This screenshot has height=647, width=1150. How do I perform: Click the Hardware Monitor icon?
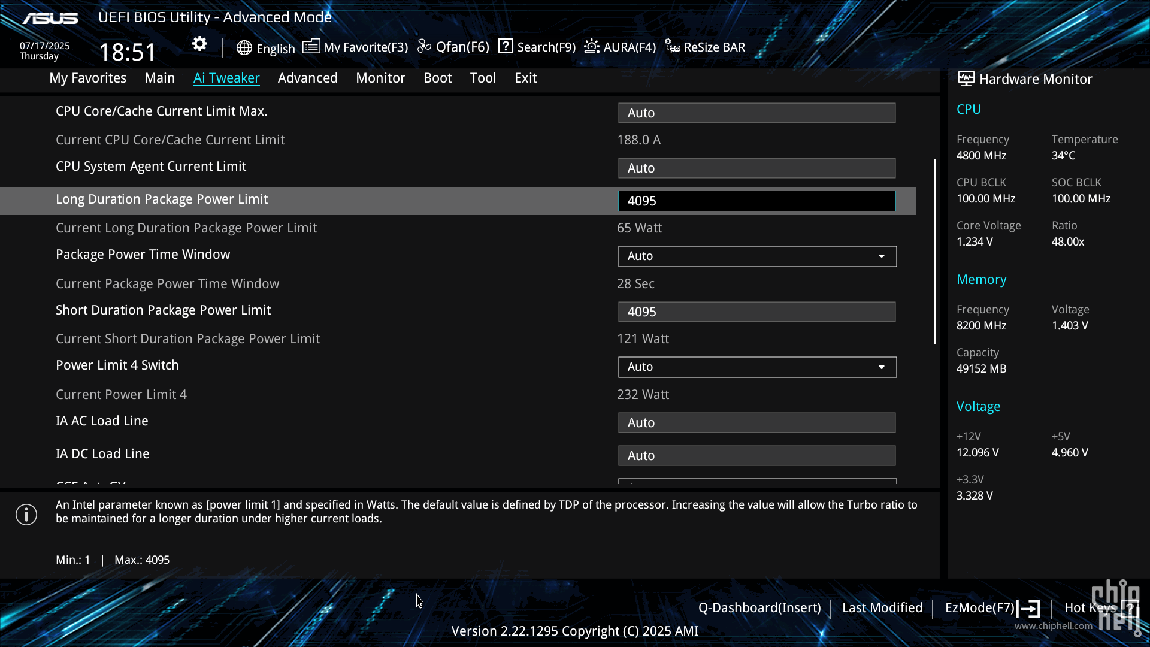(966, 78)
